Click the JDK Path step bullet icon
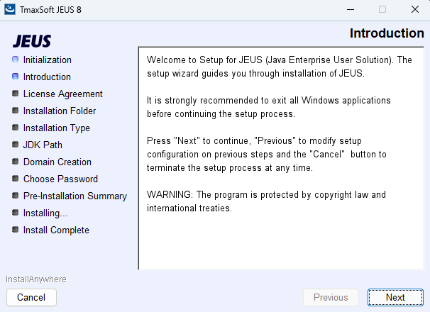This screenshot has height=312, width=430. (16, 145)
